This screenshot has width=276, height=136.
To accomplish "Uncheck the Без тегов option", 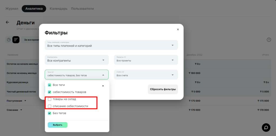I will 50,113.
